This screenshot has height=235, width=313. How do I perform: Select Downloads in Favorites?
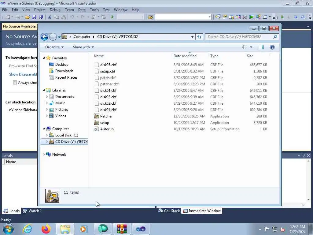[64, 71]
